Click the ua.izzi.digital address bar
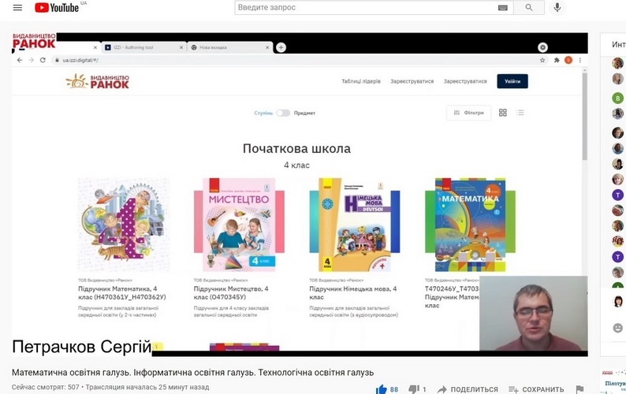 point(296,60)
